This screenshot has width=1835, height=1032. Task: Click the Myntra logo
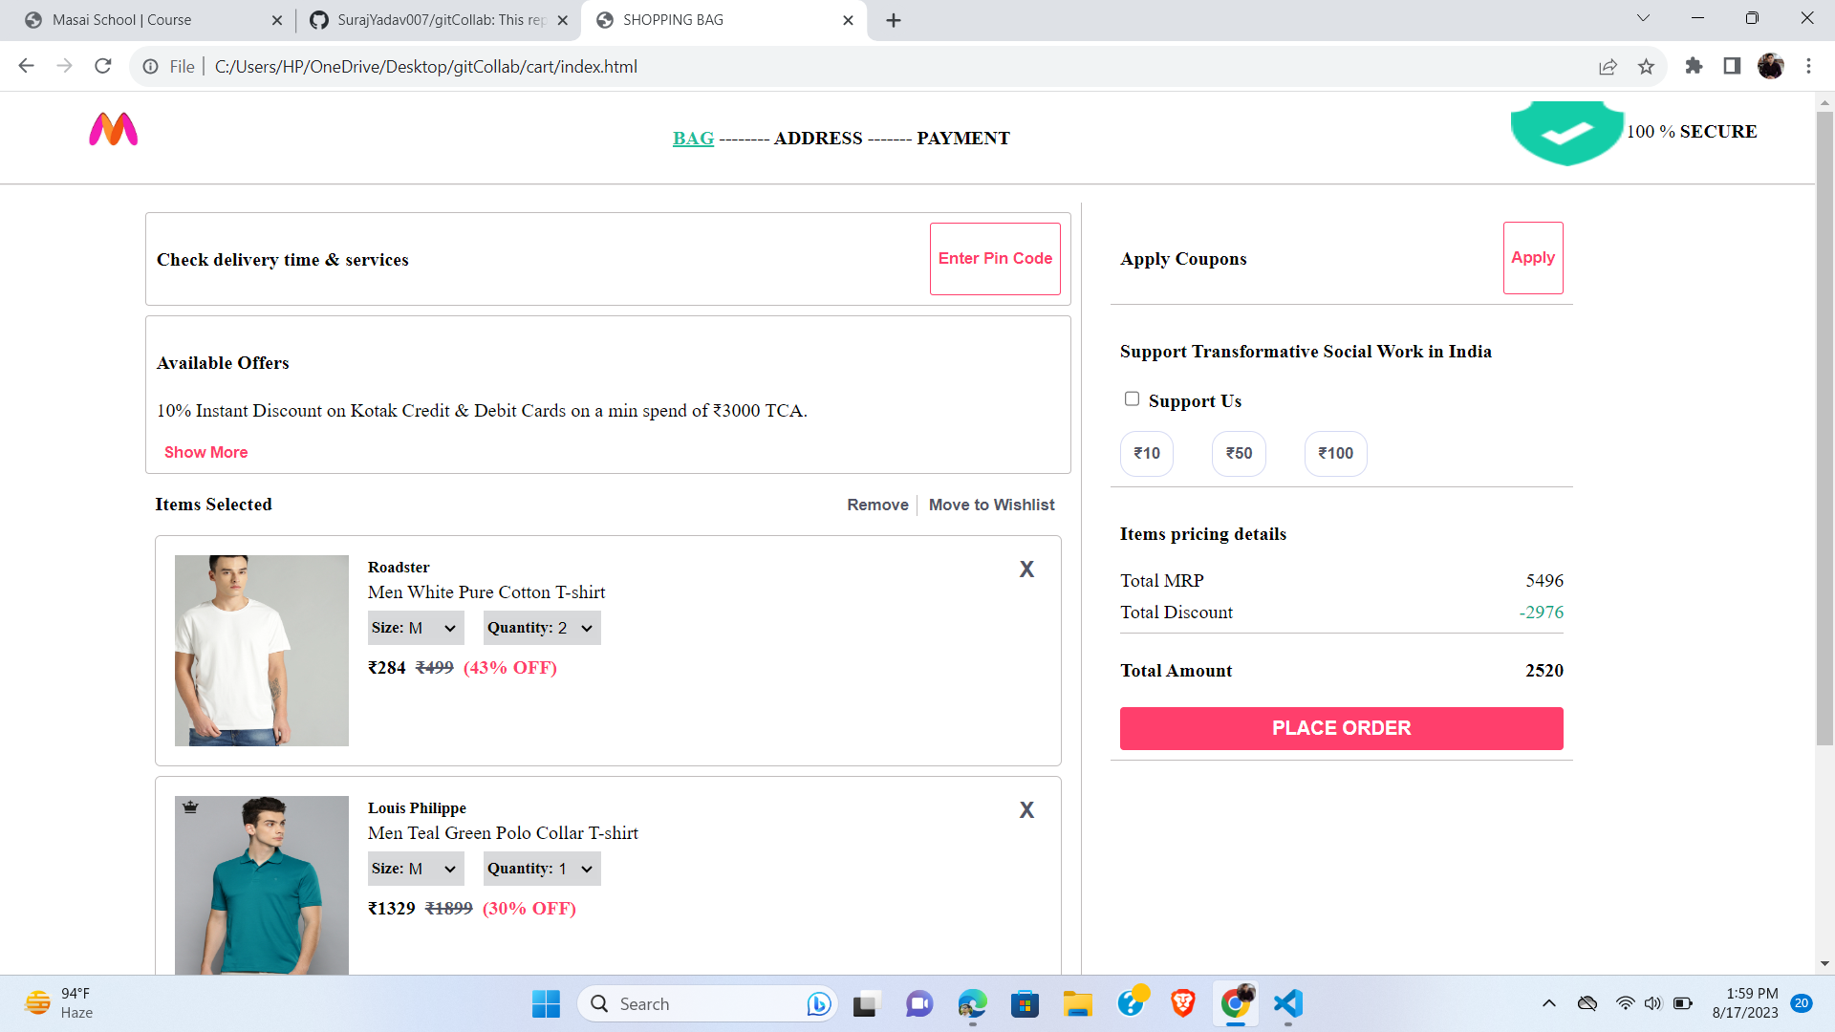click(113, 130)
